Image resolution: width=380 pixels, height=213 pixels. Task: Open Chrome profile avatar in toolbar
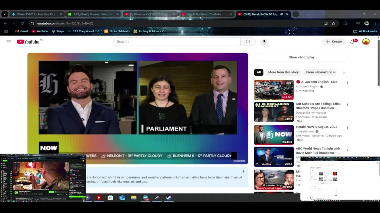pos(366,23)
